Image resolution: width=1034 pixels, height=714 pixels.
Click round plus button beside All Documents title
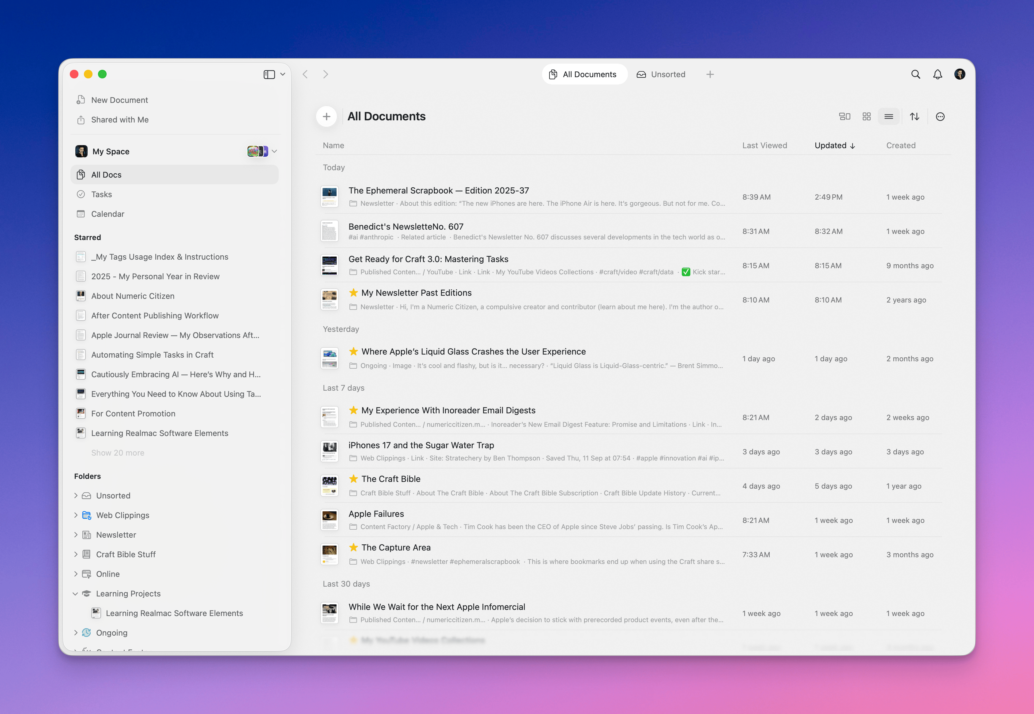point(326,117)
